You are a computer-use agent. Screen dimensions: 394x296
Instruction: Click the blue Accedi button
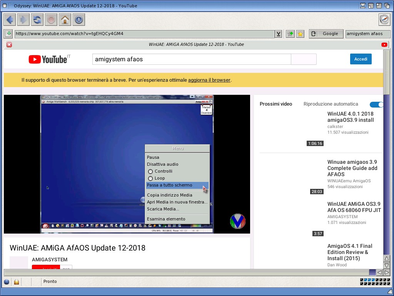(x=361, y=59)
